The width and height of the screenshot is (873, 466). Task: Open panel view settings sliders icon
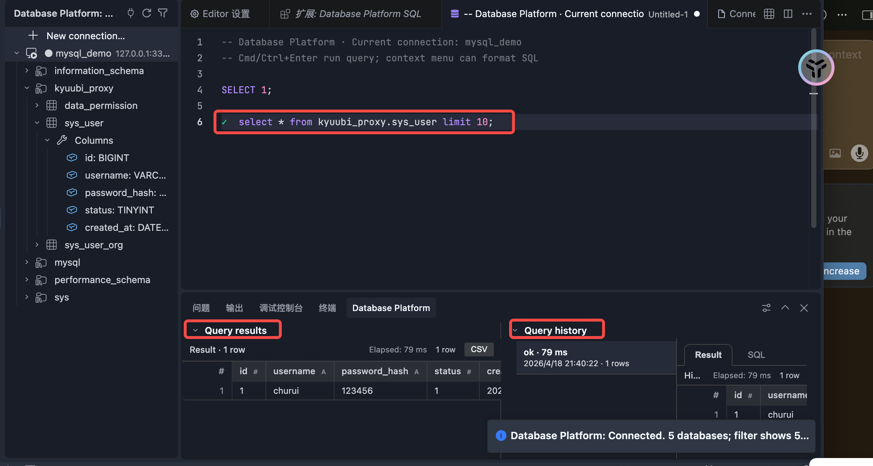(766, 308)
